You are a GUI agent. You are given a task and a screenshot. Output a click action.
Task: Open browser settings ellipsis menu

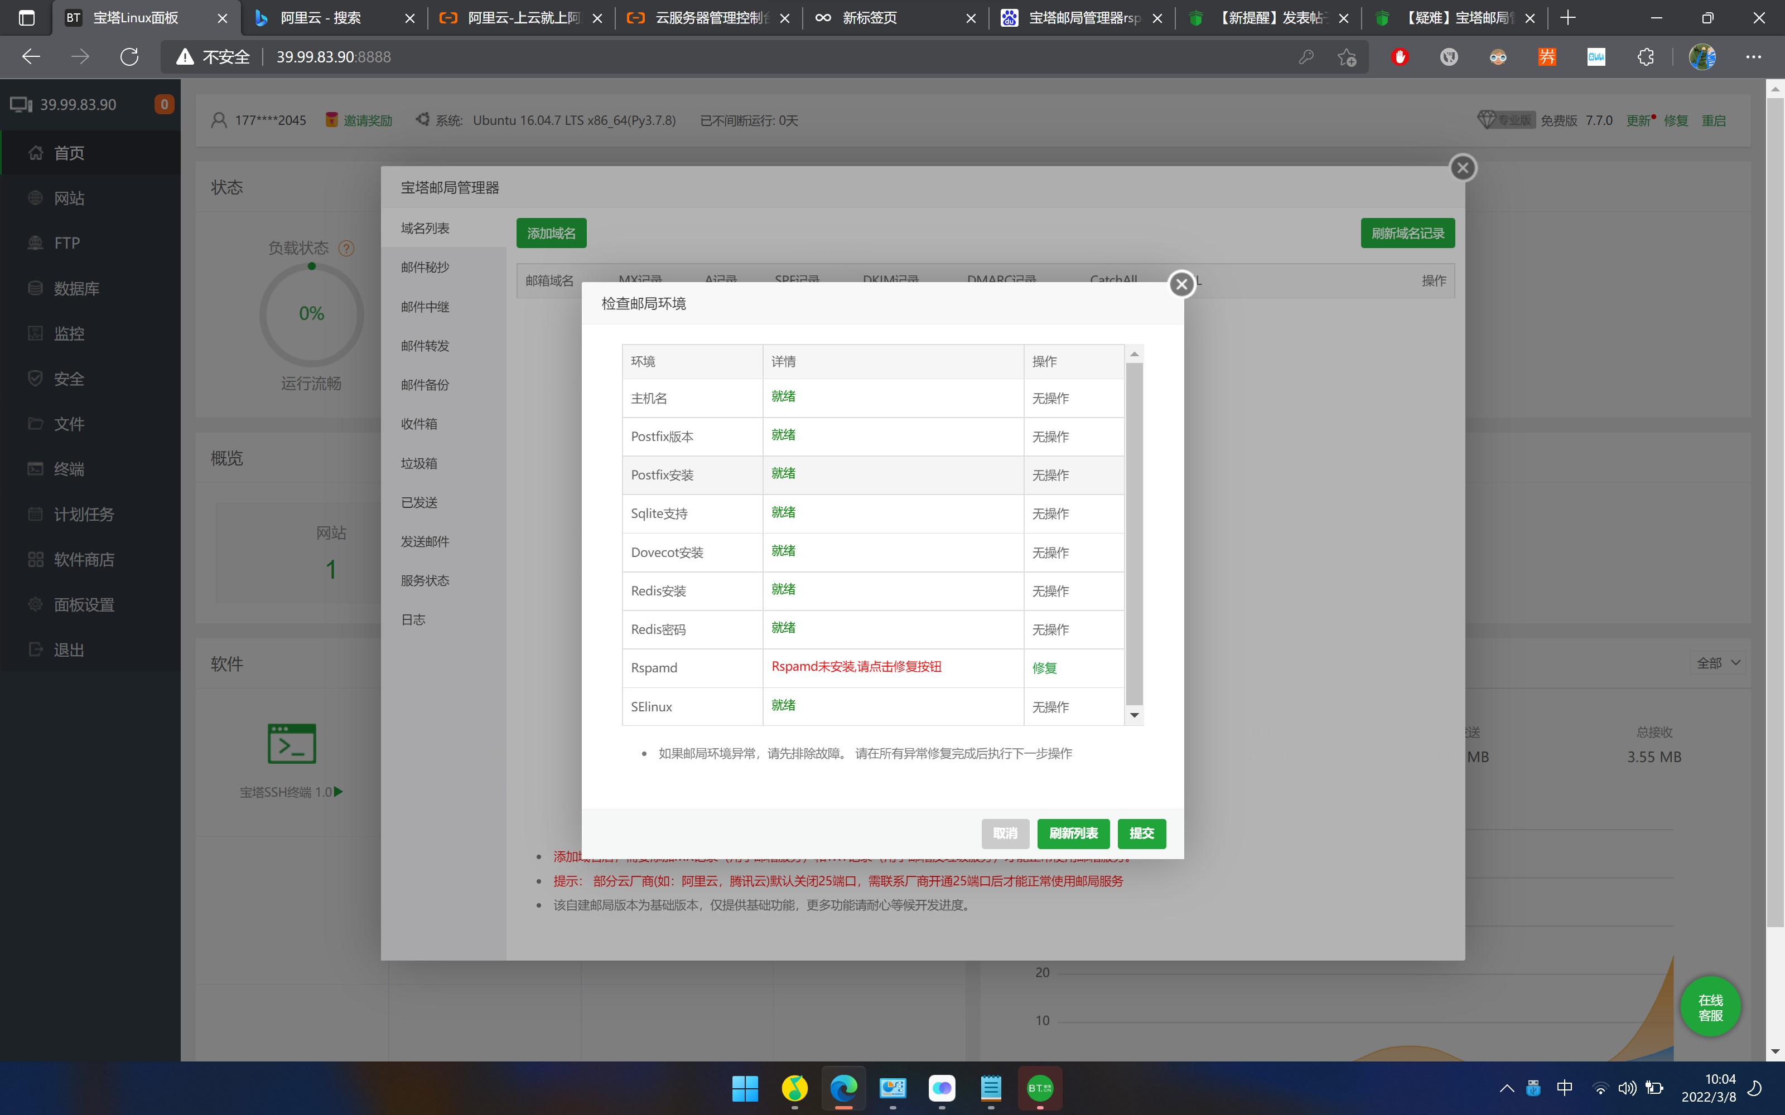(x=1753, y=57)
